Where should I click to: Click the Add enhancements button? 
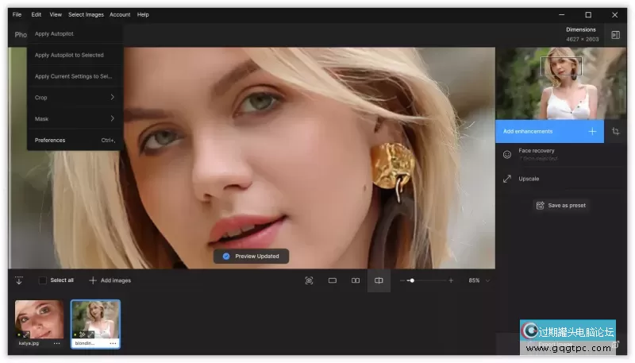549,131
